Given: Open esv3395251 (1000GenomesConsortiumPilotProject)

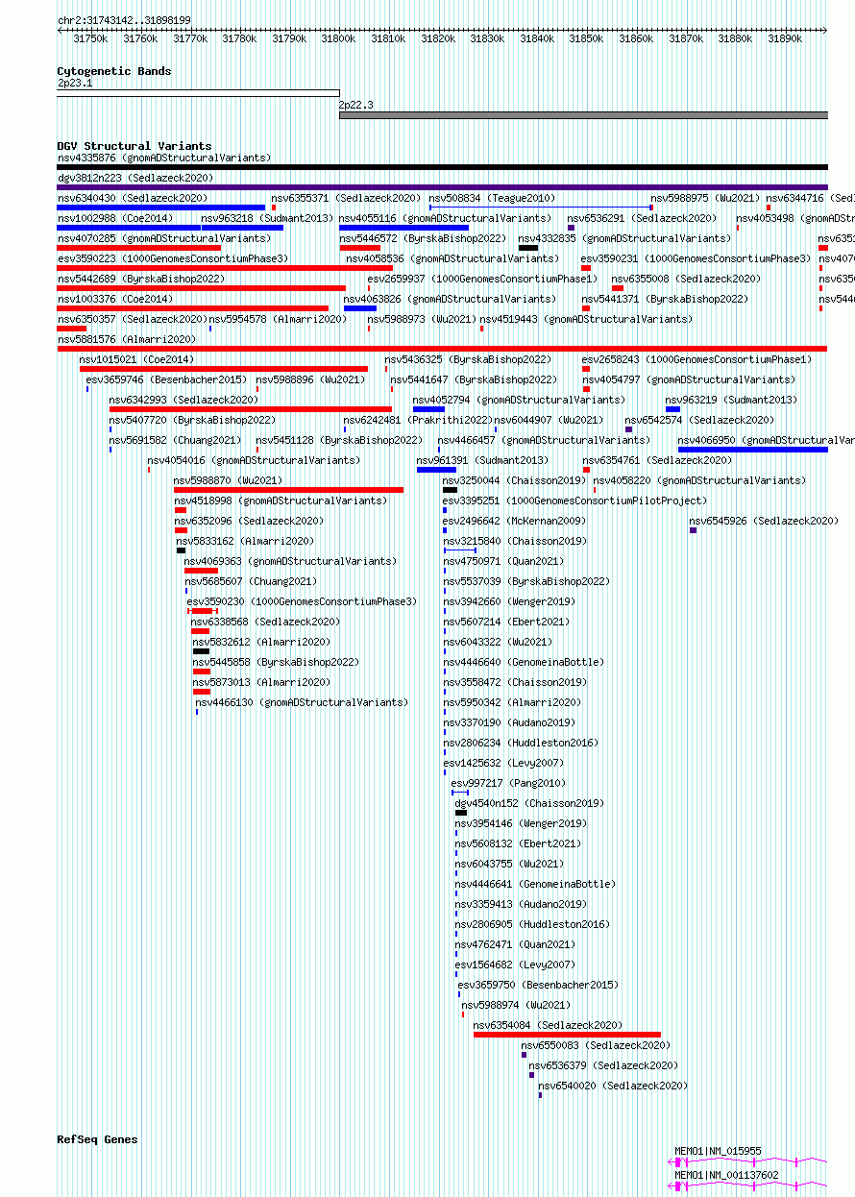Looking at the screenshot, I should point(574,501).
